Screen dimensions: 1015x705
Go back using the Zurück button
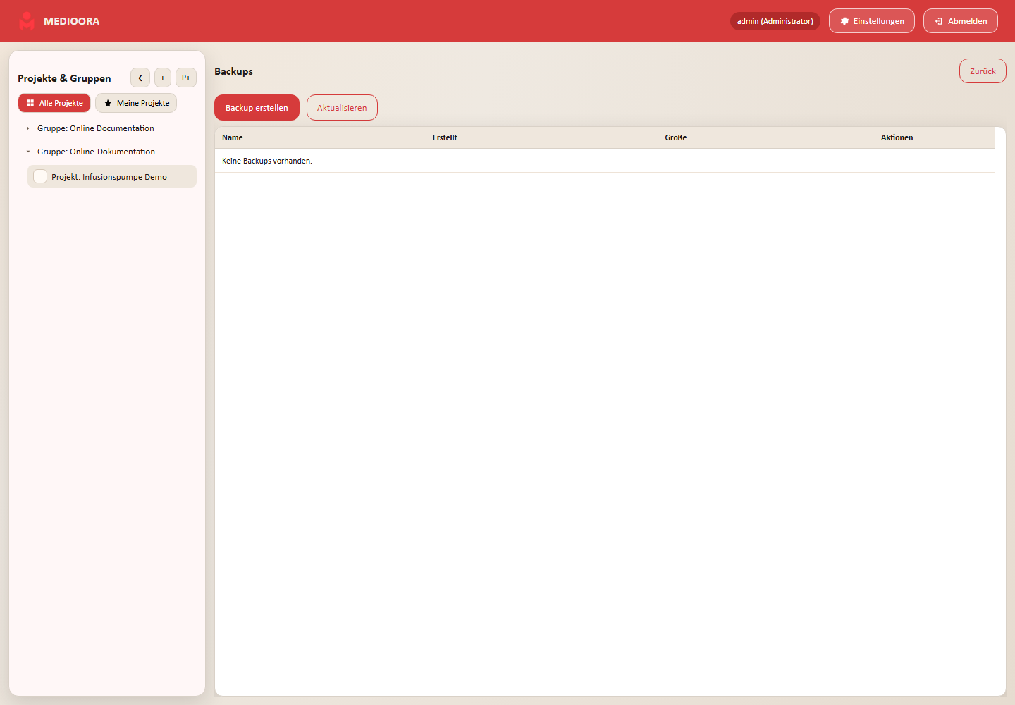(x=983, y=71)
